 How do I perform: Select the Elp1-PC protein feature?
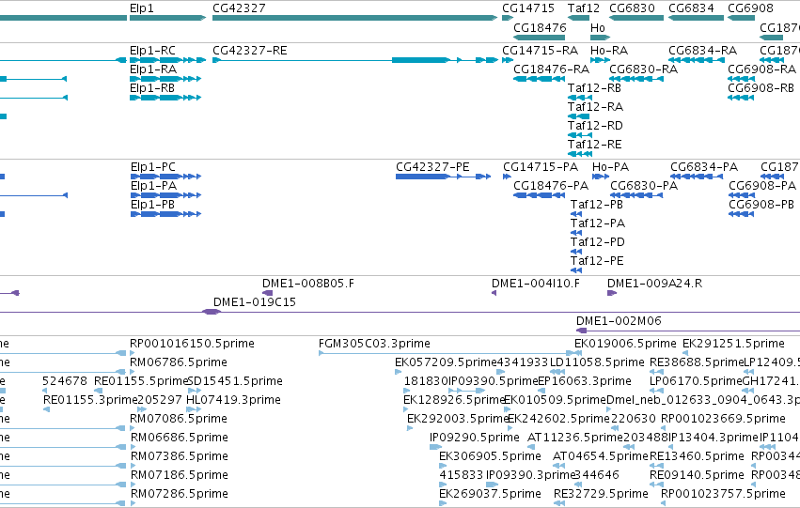click(x=165, y=177)
